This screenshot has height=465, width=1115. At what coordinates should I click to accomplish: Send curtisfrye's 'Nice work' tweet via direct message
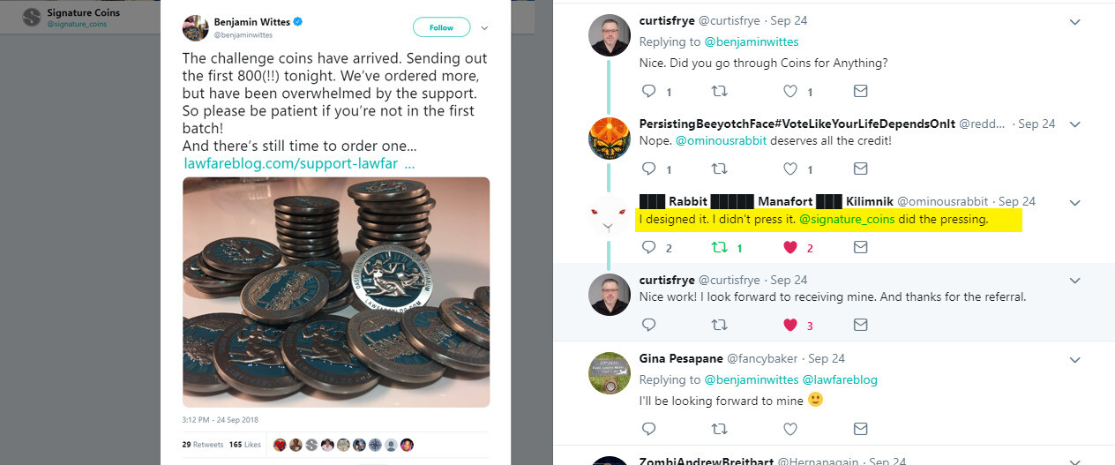coord(860,325)
